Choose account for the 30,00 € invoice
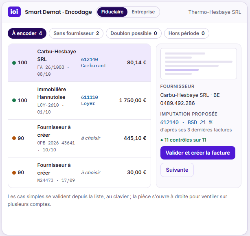 91,173
